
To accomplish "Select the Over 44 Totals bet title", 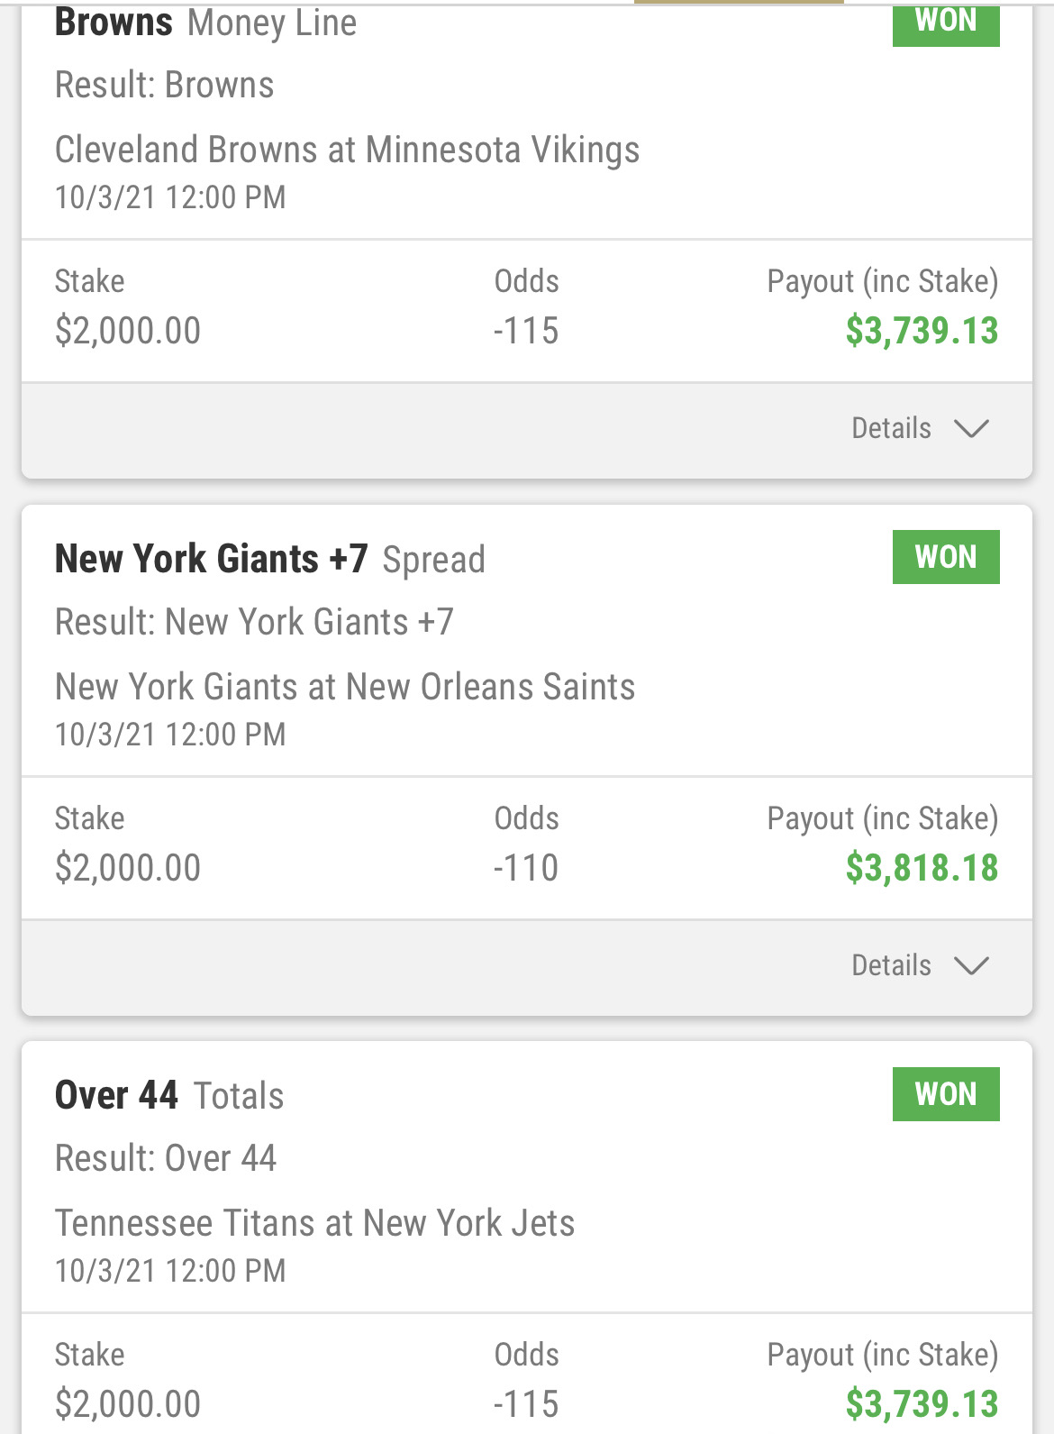I will (169, 1096).
